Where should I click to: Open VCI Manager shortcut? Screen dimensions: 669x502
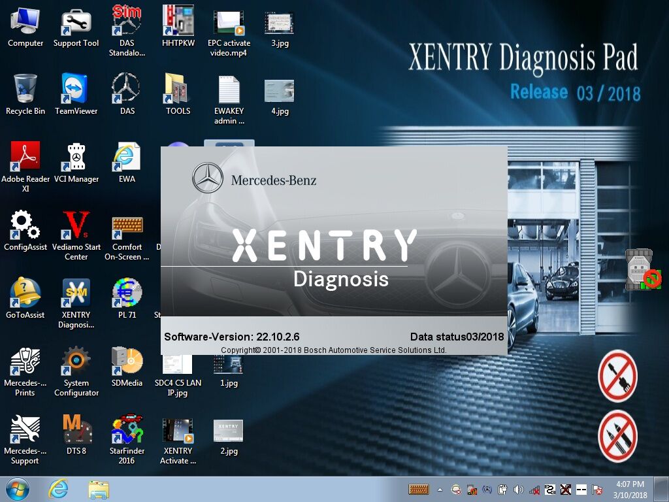click(x=76, y=163)
